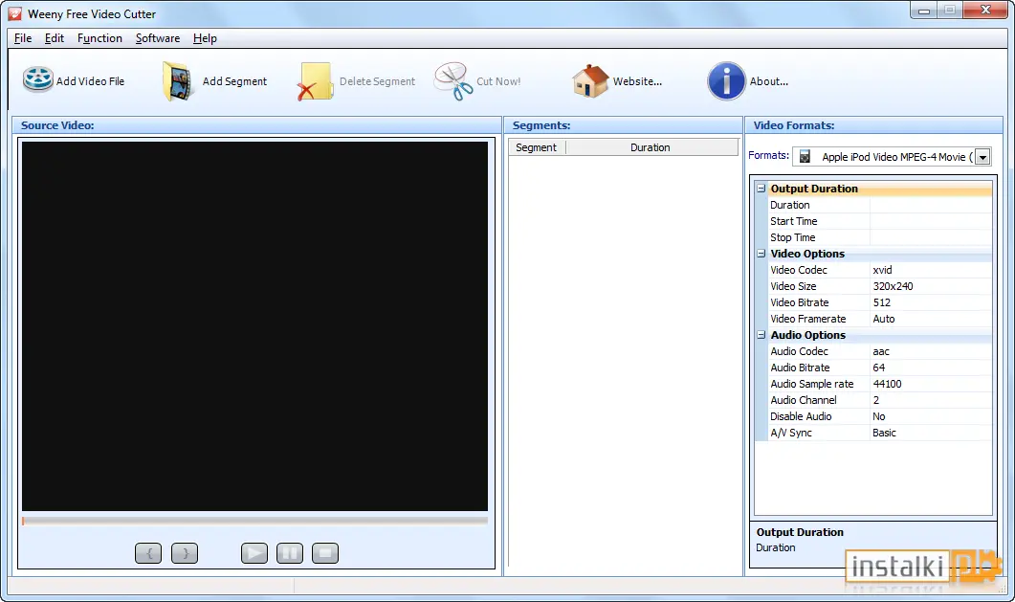This screenshot has width=1015, height=602.
Task: Click the format icon in Formats combo box
Action: pos(805,157)
